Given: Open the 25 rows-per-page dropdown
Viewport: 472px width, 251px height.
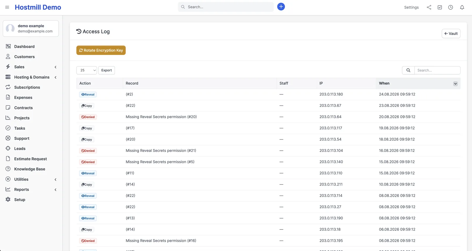Looking at the screenshot, I should click(87, 70).
